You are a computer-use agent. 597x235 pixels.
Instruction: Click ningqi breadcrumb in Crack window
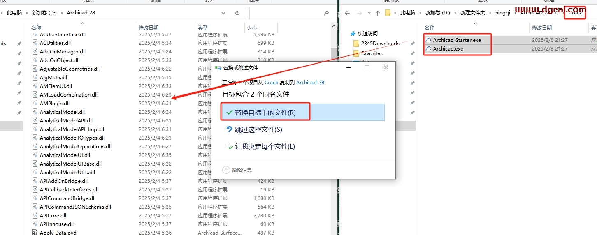pos(502,13)
